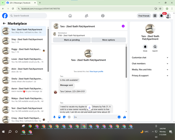This screenshot has width=175, height=140.
Task: Show hidden system tray icons chevron
Action: (153, 132)
